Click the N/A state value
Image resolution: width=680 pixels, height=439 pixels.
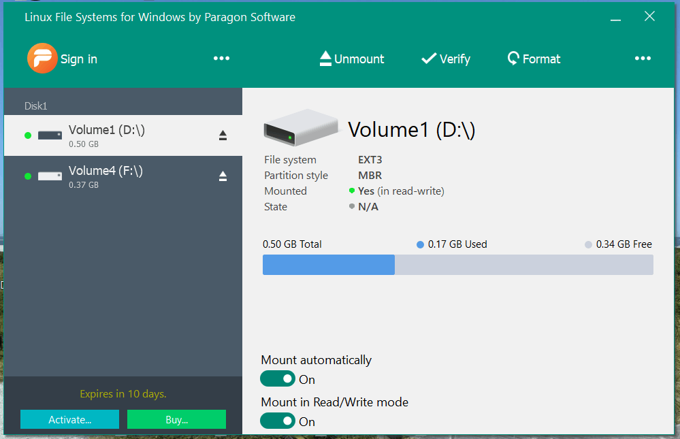click(368, 206)
